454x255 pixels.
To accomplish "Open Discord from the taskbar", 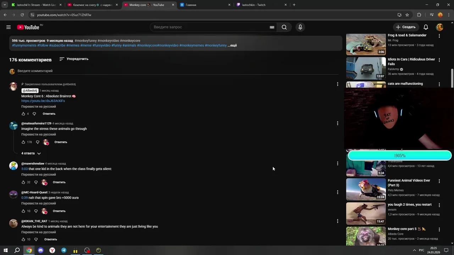I will 40,250.
